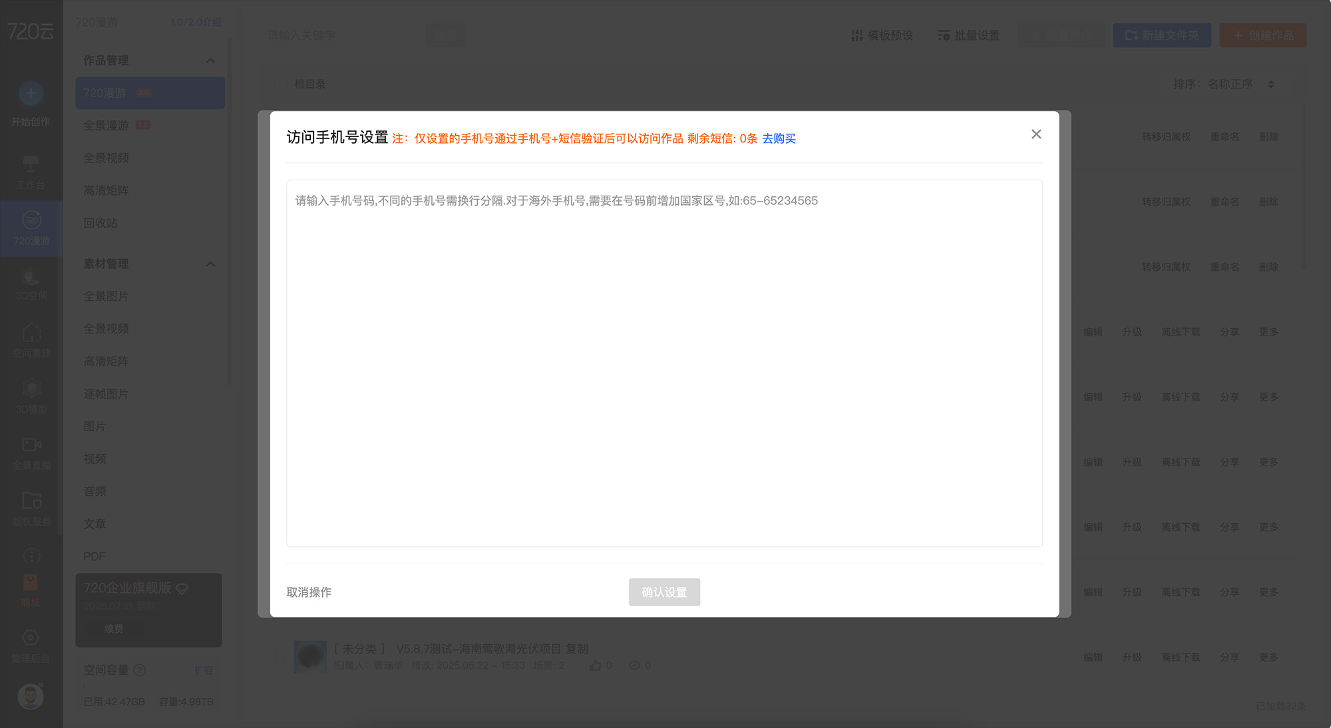Open the 版权服务 folder icon
This screenshot has height=728, width=1331.
coord(31,500)
